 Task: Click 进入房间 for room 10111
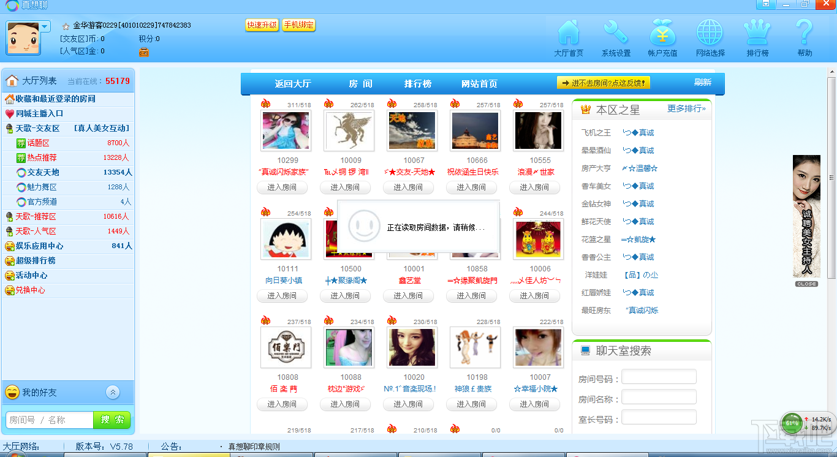point(282,296)
